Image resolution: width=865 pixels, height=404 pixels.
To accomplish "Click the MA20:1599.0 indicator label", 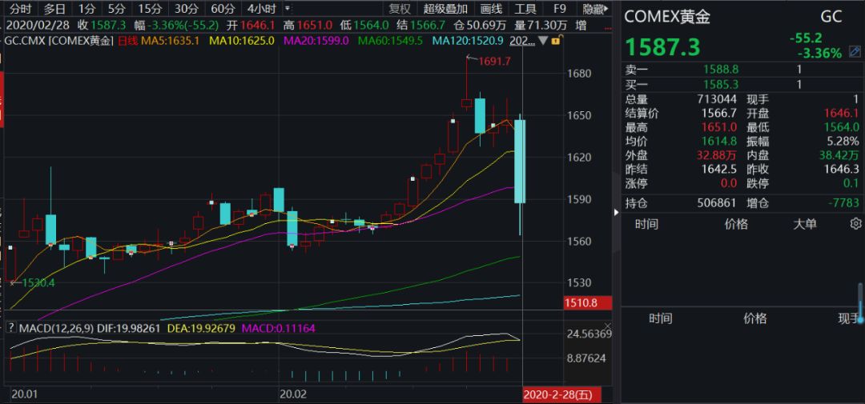I will pyautogui.click(x=316, y=40).
